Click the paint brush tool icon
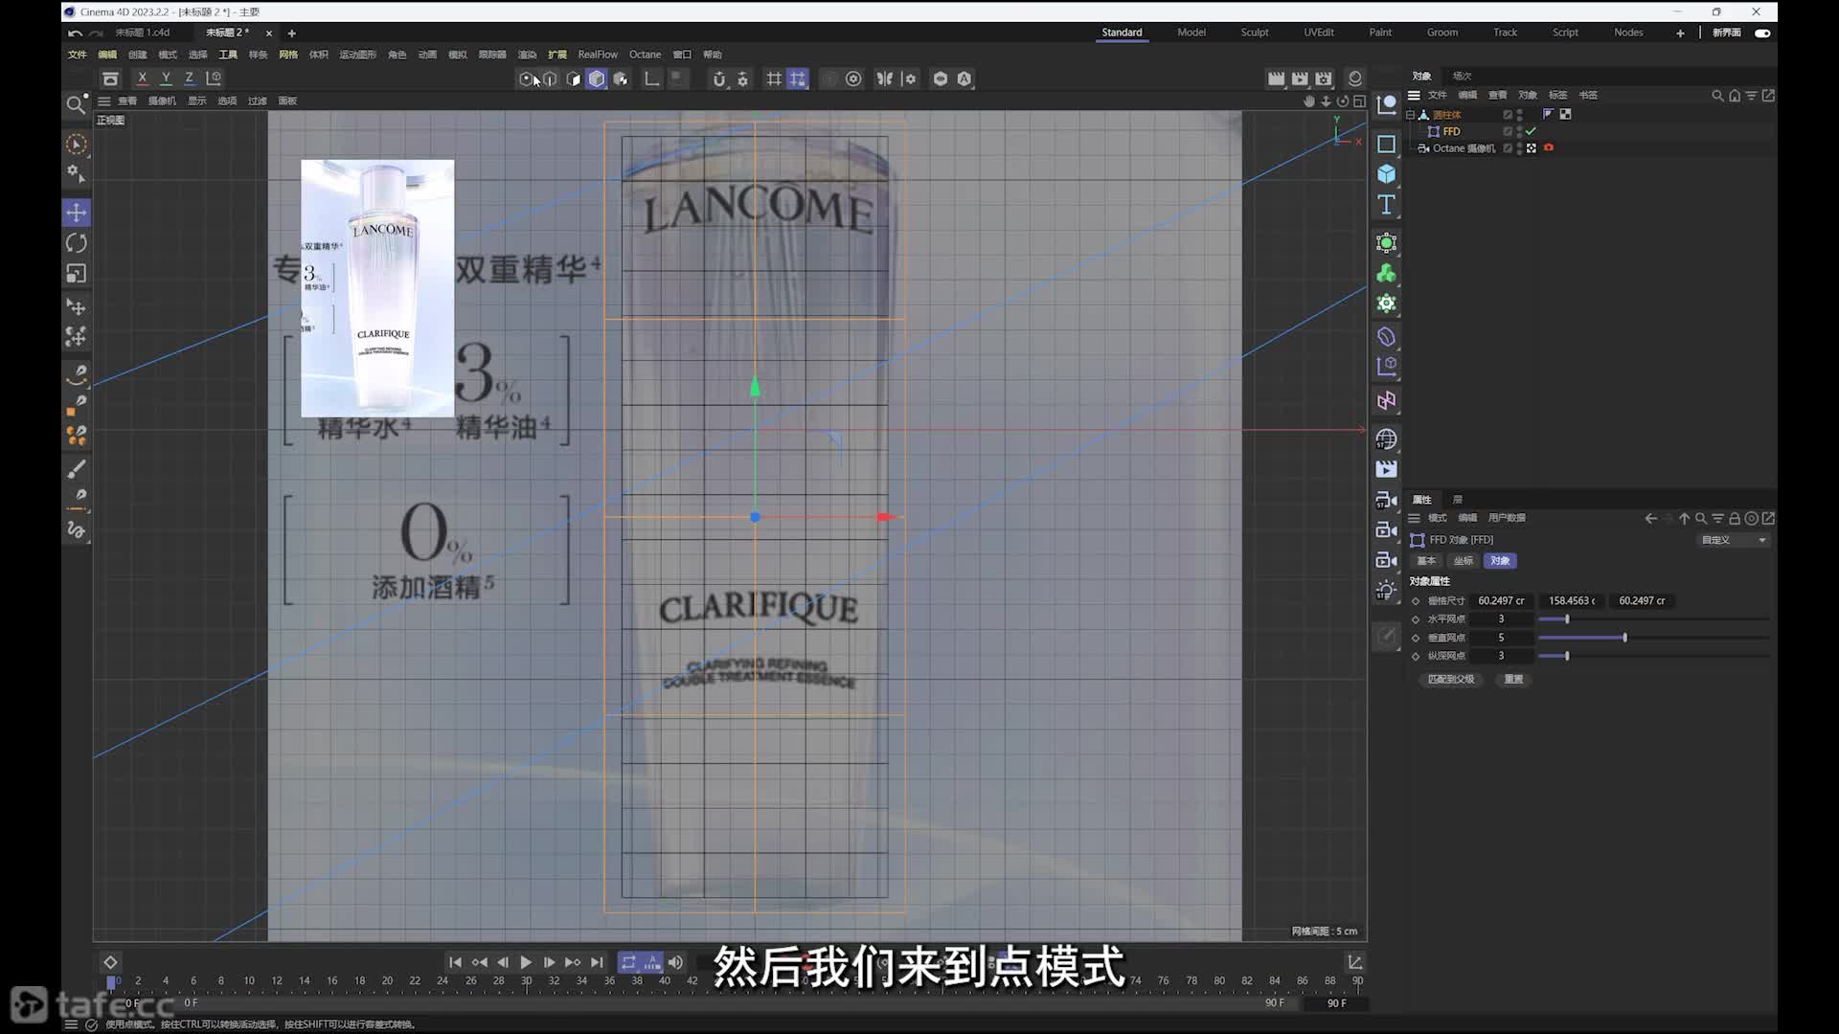This screenshot has height=1034, width=1839. (77, 469)
